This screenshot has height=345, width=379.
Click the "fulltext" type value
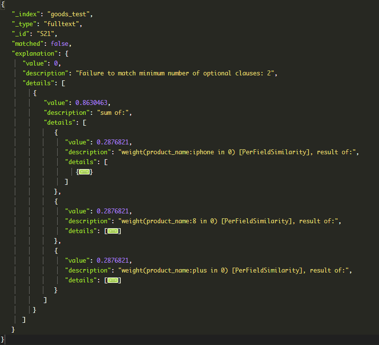click(x=62, y=24)
